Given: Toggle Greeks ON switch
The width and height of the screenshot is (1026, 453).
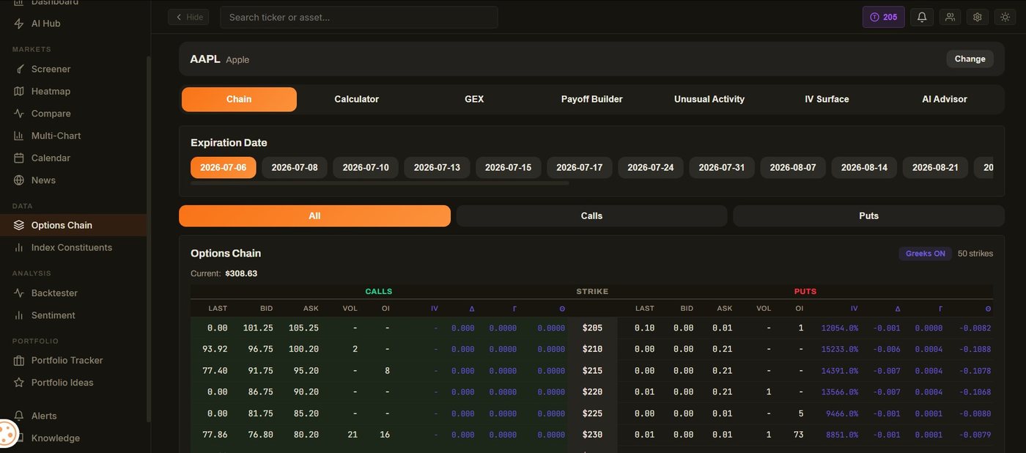Looking at the screenshot, I should (x=925, y=254).
